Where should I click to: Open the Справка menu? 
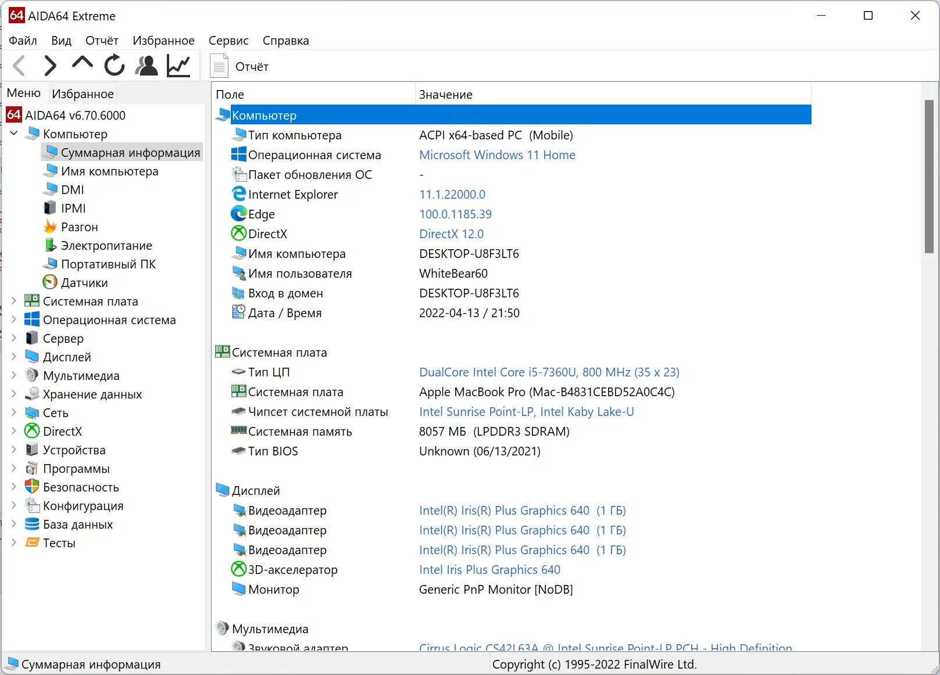[285, 41]
